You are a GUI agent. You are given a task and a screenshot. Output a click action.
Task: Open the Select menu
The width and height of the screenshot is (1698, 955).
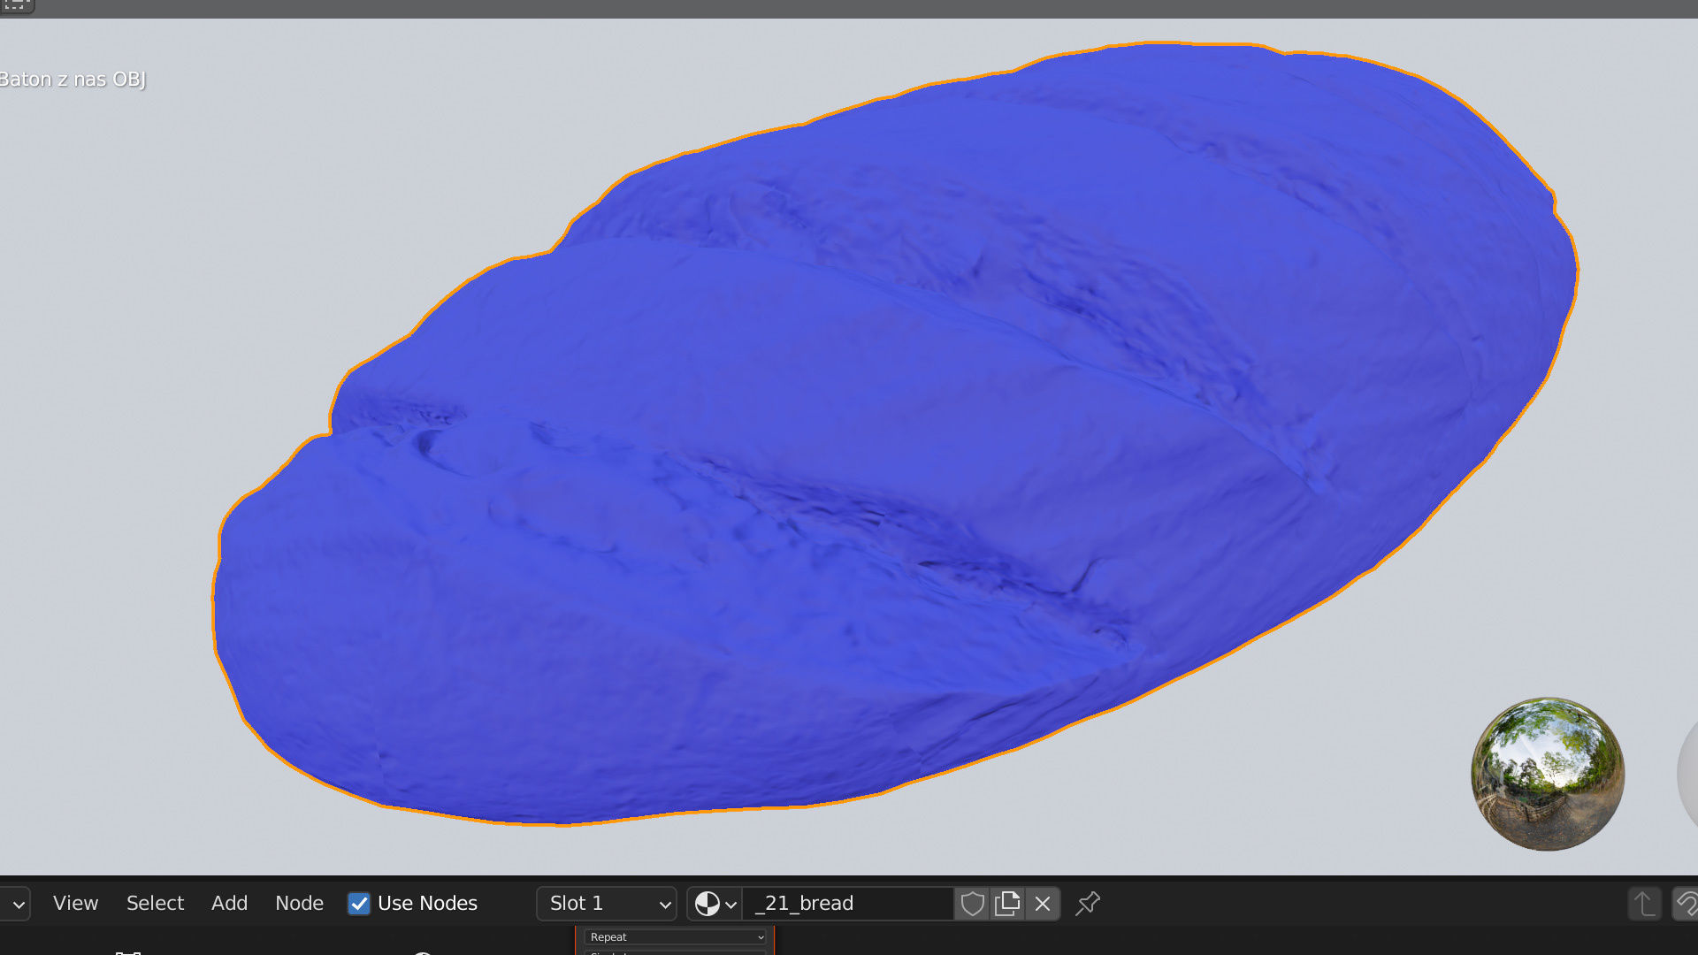155,904
